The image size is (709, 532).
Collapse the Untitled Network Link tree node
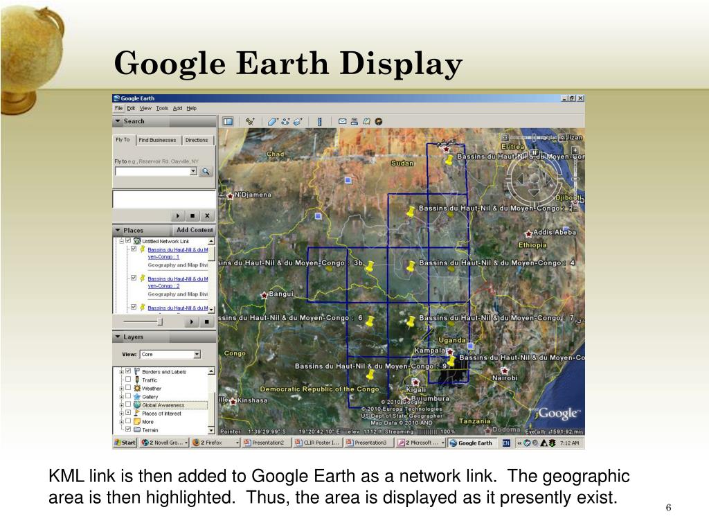tap(121, 241)
